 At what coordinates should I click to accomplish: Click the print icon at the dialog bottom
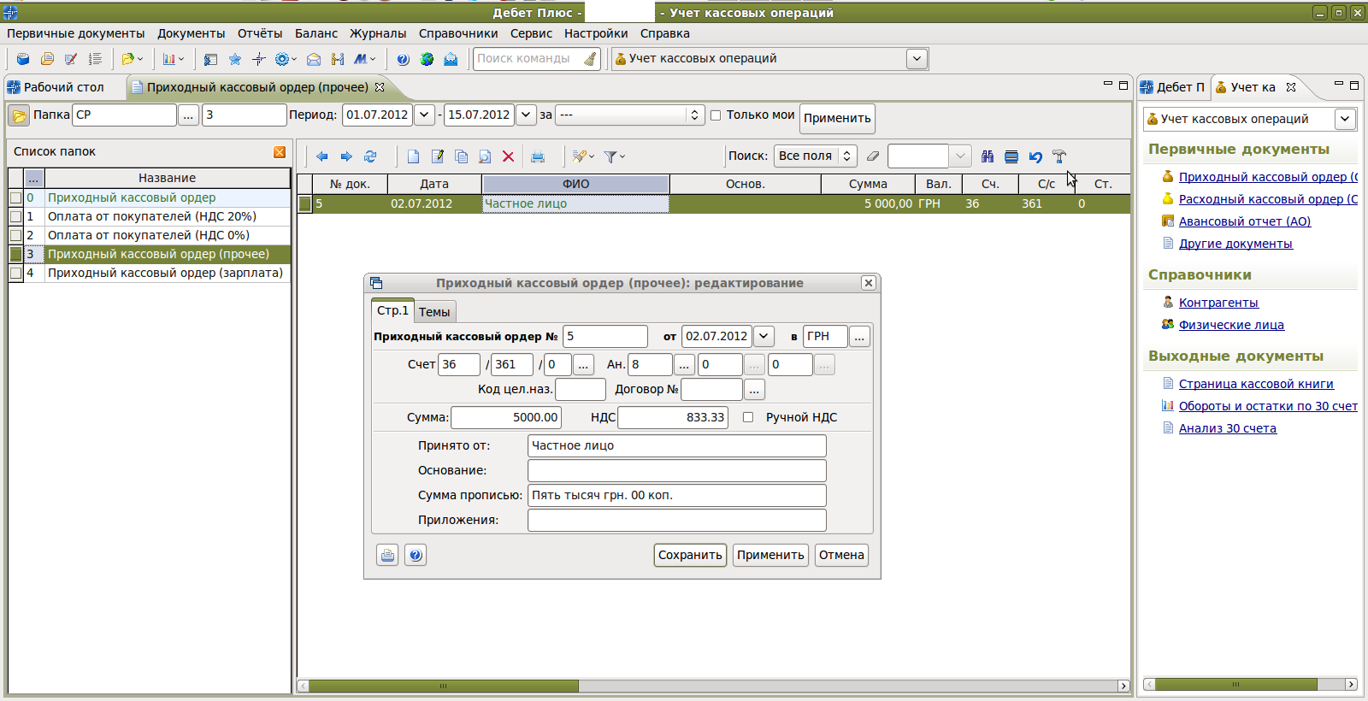(x=387, y=555)
